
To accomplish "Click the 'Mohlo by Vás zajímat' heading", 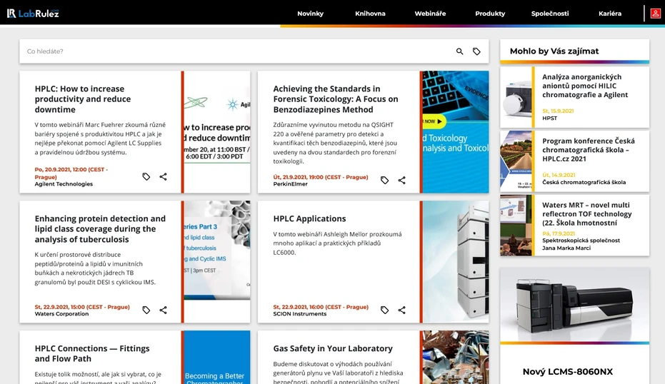I will (554, 51).
